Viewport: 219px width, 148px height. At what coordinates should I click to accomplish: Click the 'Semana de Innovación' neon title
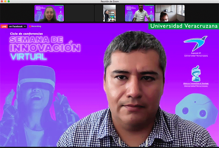point(45,44)
